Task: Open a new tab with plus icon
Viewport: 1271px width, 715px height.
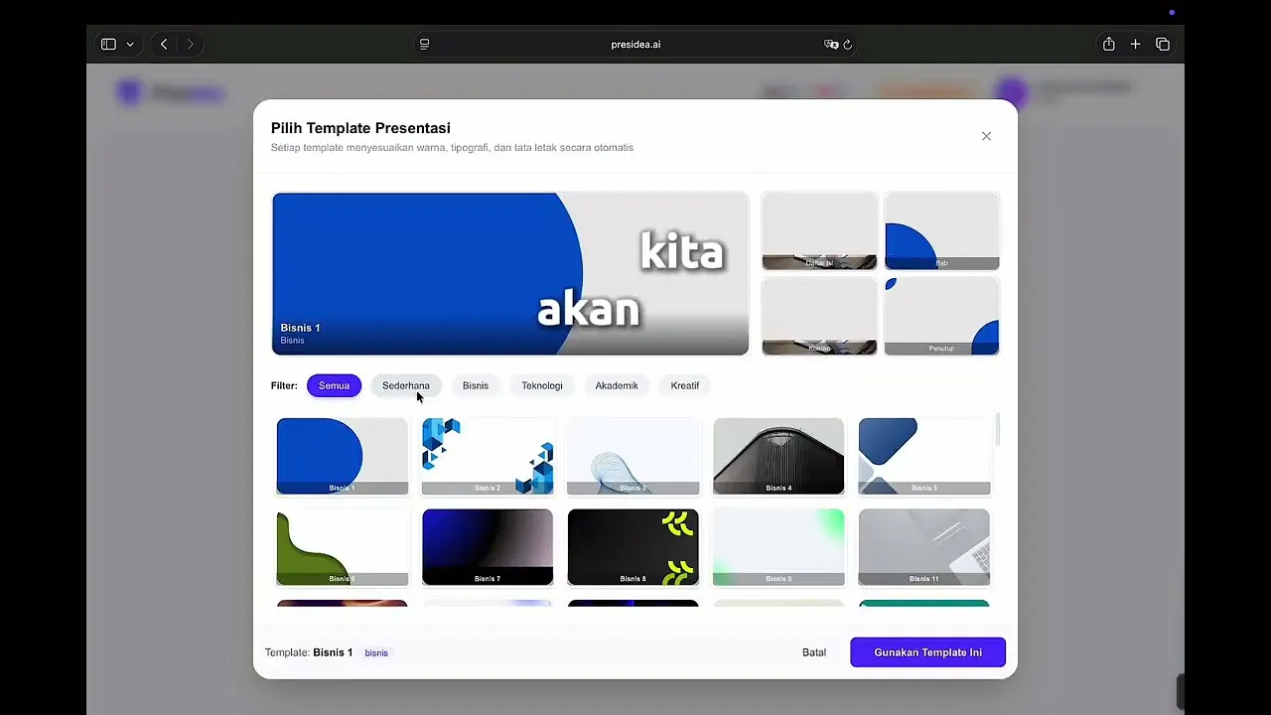Action: [x=1135, y=45]
